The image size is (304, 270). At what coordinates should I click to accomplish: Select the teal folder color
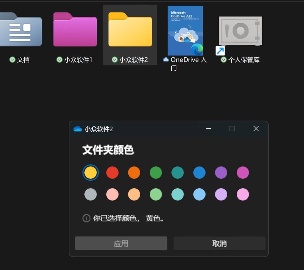[177, 172]
